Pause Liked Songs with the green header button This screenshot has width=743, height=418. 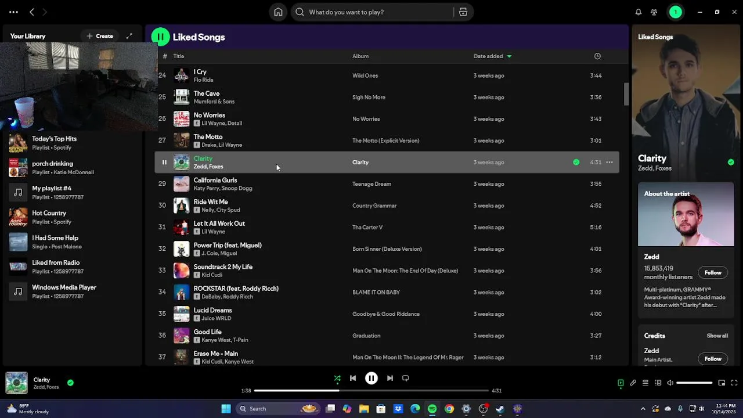click(x=161, y=37)
